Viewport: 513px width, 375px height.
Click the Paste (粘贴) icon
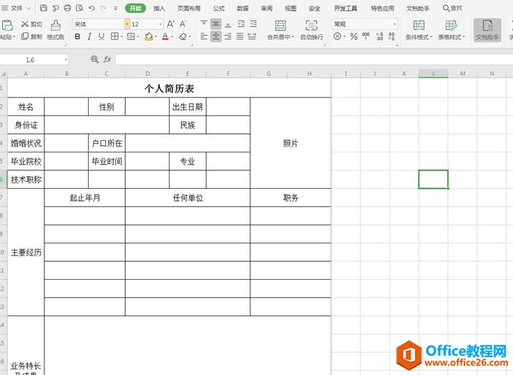click(7, 25)
